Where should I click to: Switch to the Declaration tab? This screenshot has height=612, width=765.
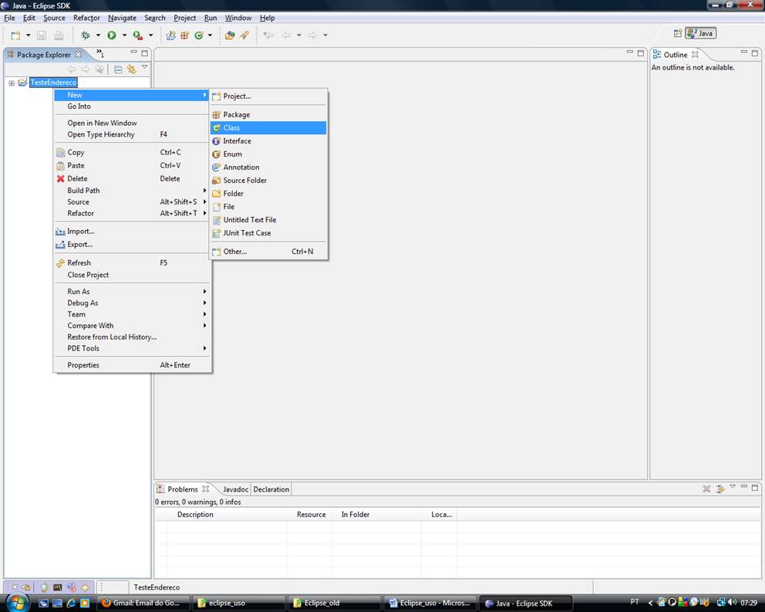pyautogui.click(x=271, y=489)
